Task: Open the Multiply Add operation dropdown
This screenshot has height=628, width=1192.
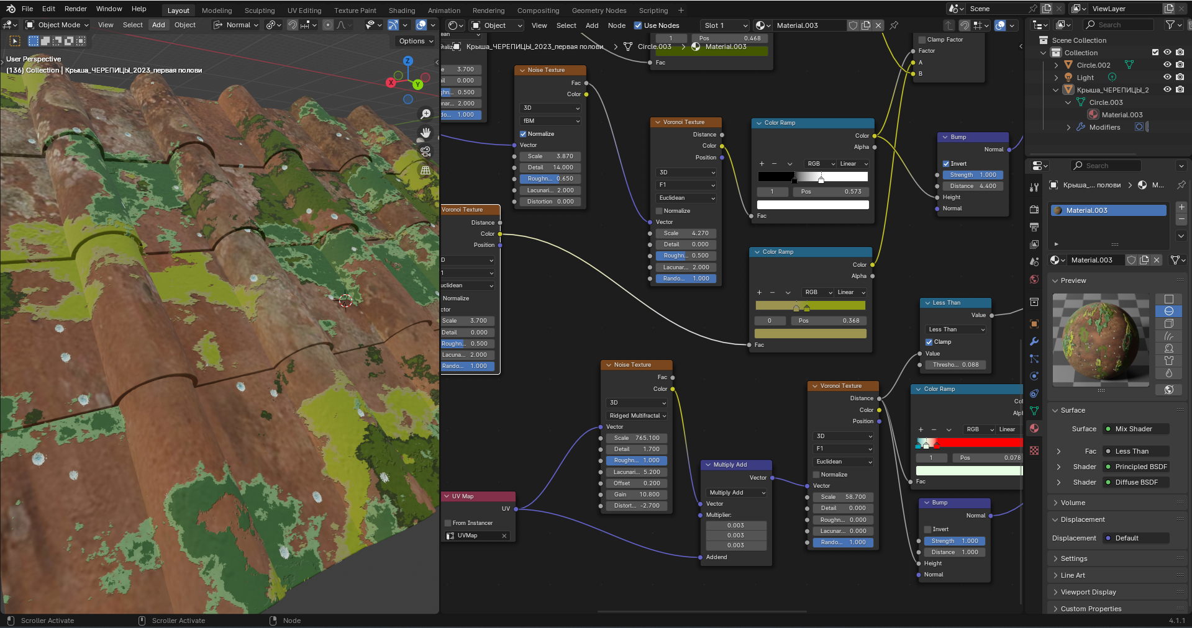Action: (737, 493)
